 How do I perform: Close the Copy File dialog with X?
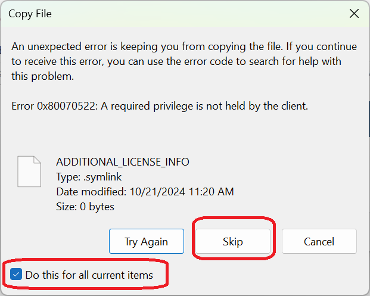[355, 14]
